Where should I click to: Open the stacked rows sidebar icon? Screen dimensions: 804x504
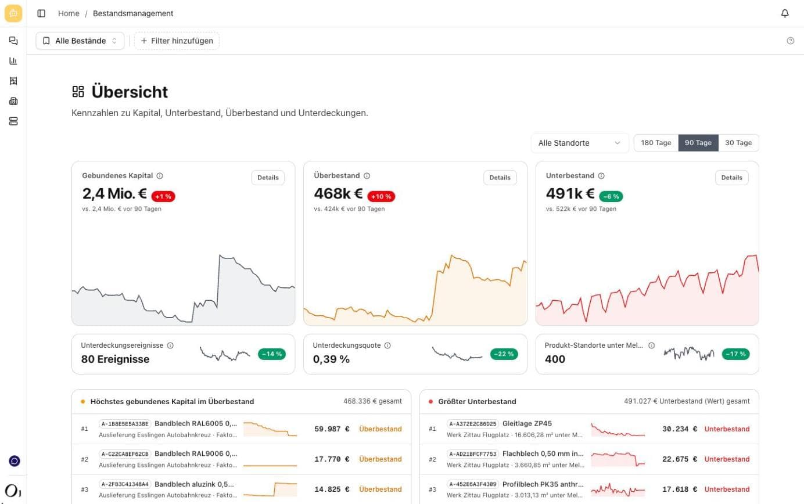pos(13,121)
